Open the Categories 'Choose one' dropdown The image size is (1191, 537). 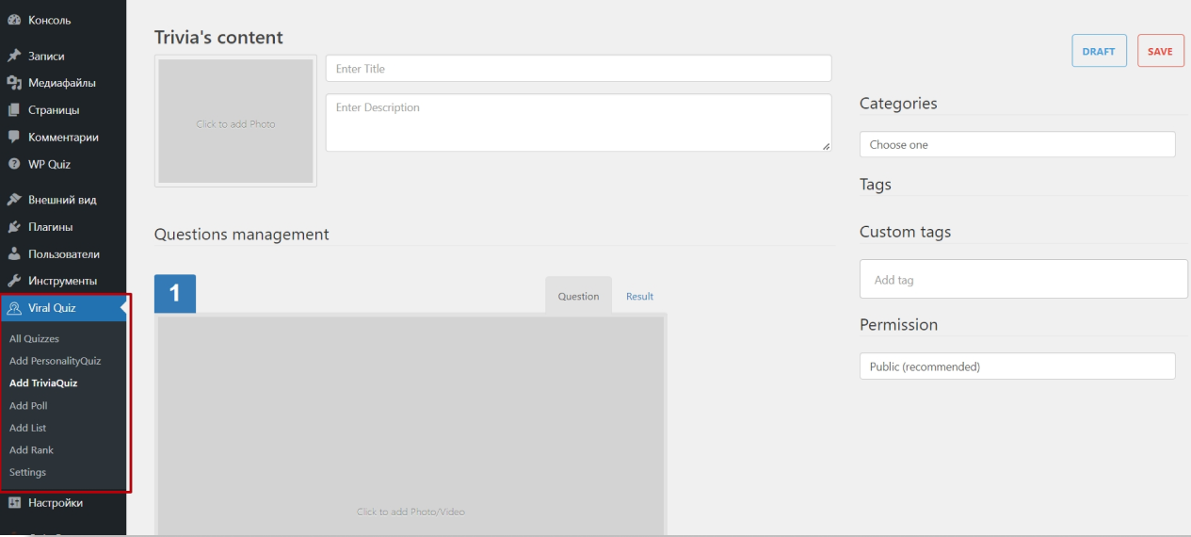tap(1017, 144)
